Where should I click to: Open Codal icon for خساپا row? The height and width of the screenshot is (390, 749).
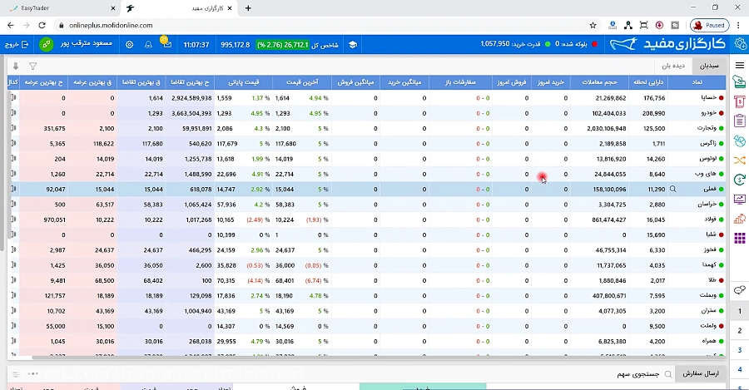tap(14, 98)
